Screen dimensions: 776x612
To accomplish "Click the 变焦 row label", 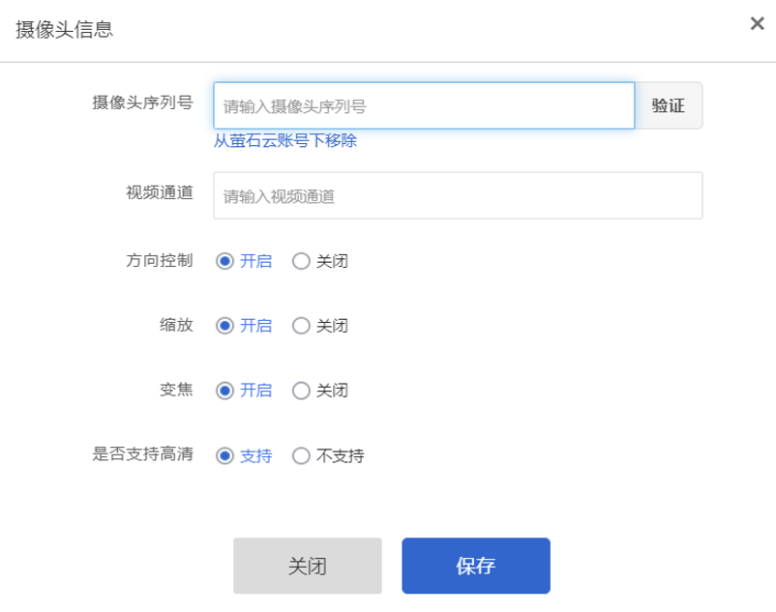I will tap(176, 390).
